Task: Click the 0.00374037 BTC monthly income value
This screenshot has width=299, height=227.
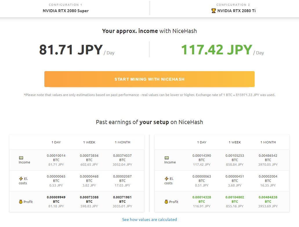Action: (x=122, y=158)
